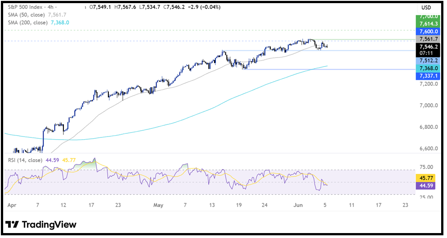
Task: Click the low value L7,534.7
Action: (150, 7)
